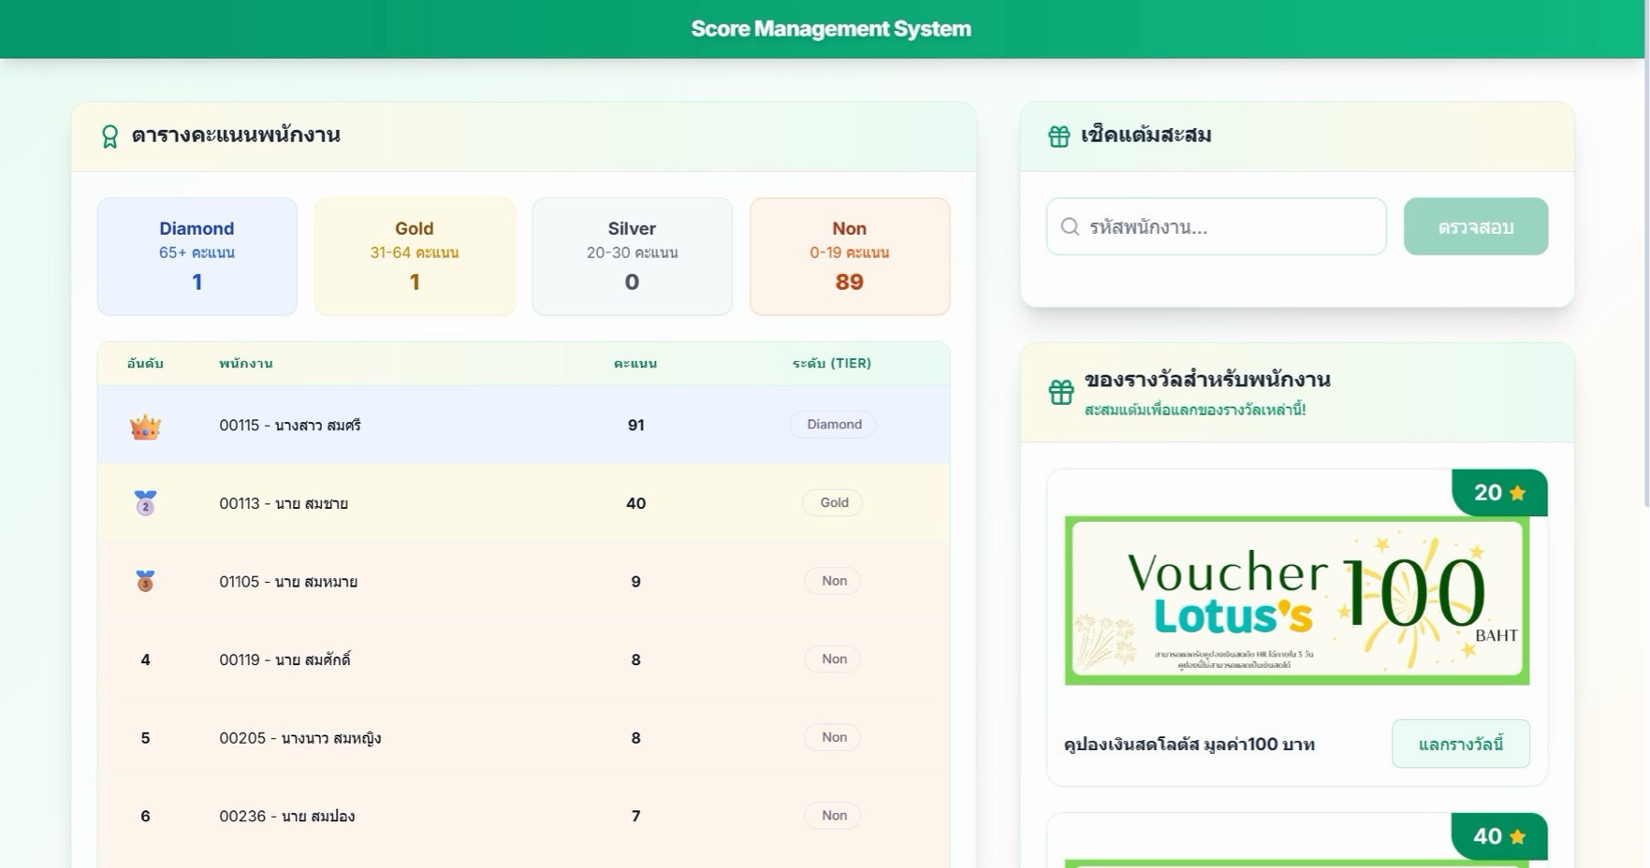Click the Diamond tier badge for 00115

[x=834, y=425]
